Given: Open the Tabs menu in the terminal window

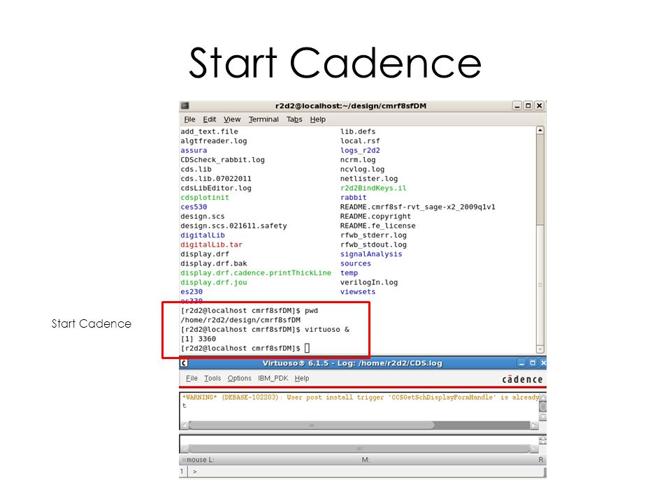Looking at the screenshot, I should (294, 119).
